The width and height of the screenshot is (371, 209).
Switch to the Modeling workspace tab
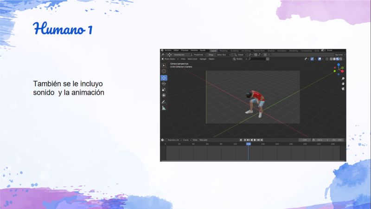pyautogui.click(x=224, y=51)
